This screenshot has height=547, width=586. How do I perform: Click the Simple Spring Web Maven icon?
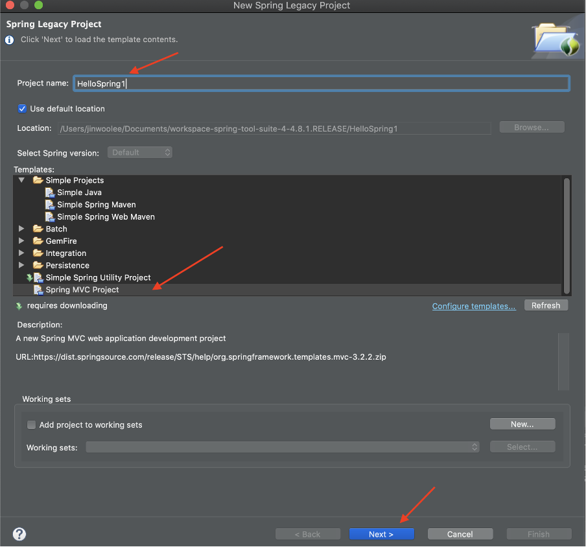[x=50, y=216]
